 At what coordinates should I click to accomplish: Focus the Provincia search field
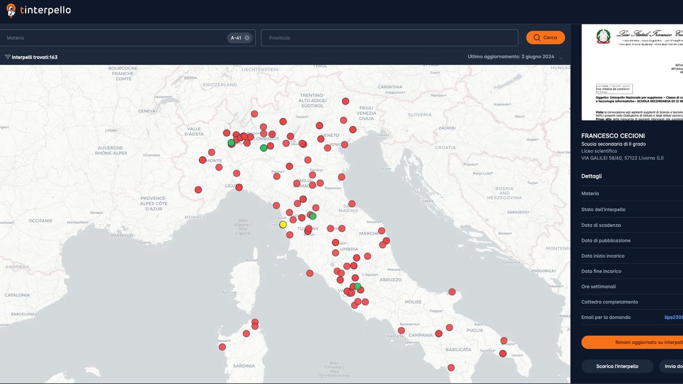pyautogui.click(x=390, y=38)
